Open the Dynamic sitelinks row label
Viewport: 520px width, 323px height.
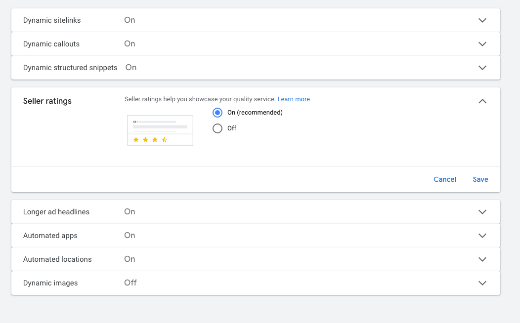52,20
